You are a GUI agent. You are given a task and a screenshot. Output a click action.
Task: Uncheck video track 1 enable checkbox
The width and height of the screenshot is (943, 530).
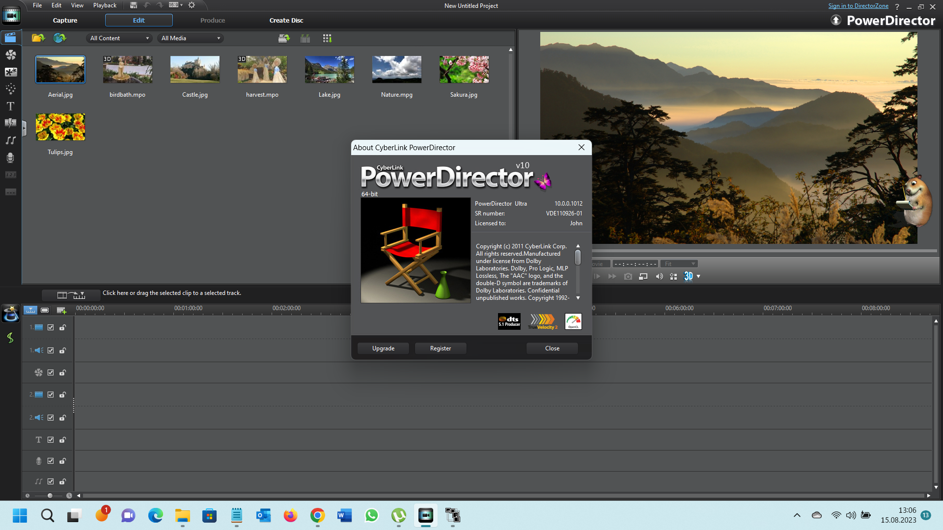coord(51,327)
